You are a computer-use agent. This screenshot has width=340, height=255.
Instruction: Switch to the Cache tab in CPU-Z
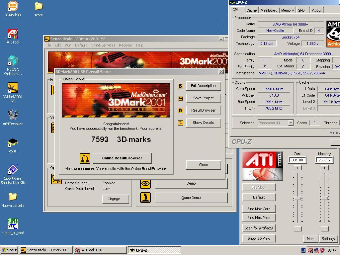(x=252, y=10)
